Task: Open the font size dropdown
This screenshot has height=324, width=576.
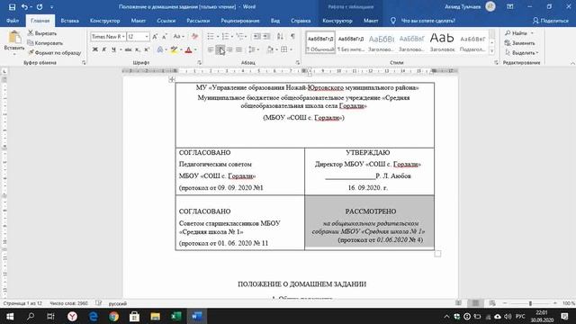Action: coord(147,36)
